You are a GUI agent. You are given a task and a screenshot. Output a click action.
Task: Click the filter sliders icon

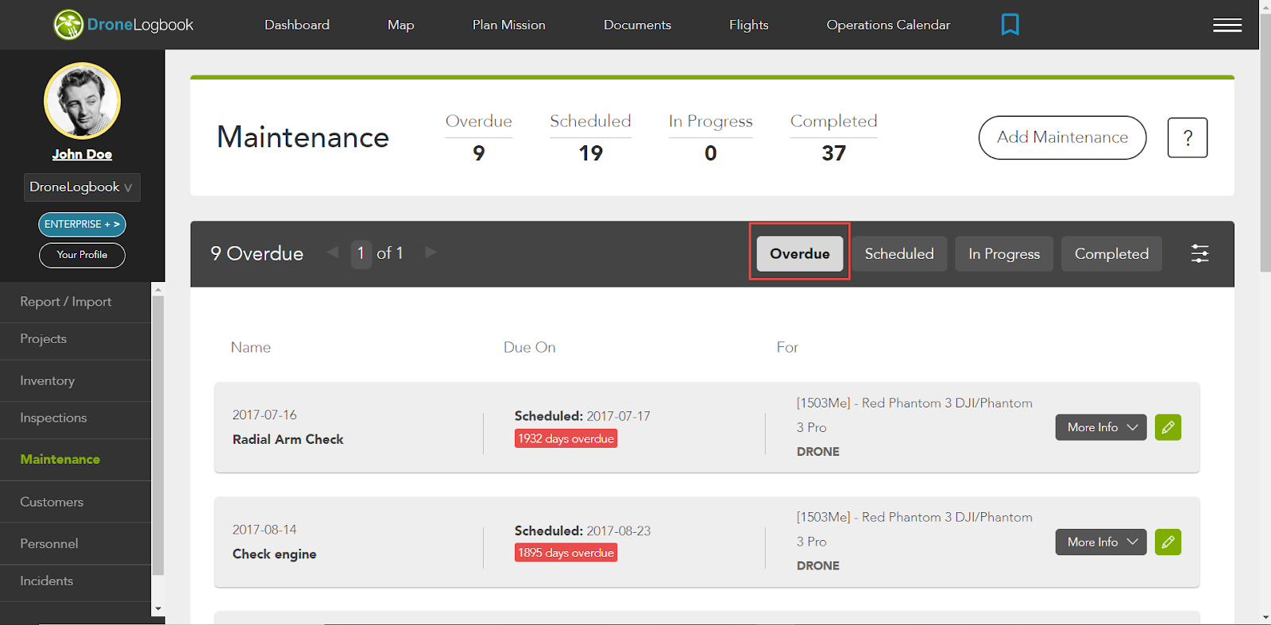tap(1200, 253)
